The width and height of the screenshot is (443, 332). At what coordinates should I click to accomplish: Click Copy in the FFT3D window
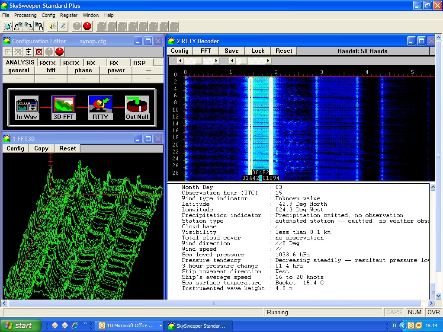[41, 148]
